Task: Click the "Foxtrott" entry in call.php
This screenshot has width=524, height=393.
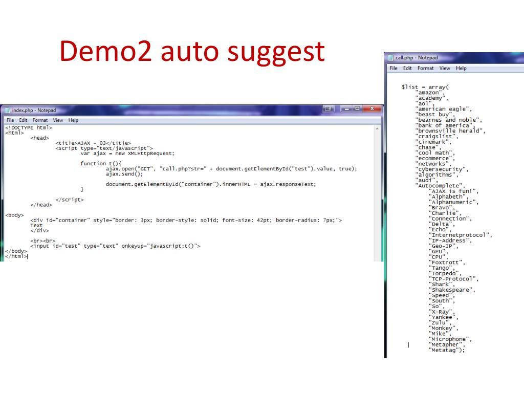Action: coord(447,263)
